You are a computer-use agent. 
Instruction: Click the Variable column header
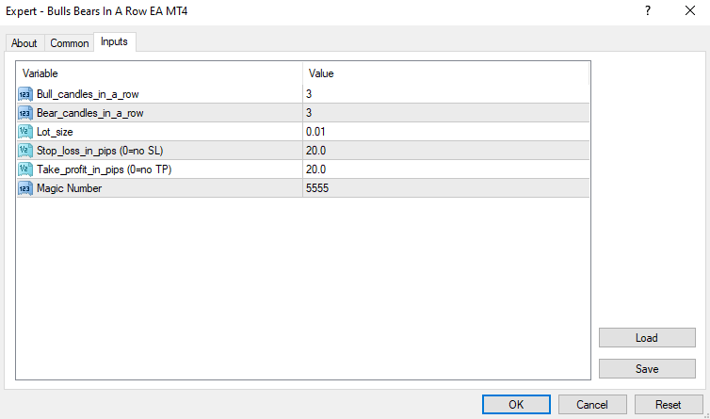pyautogui.click(x=159, y=73)
